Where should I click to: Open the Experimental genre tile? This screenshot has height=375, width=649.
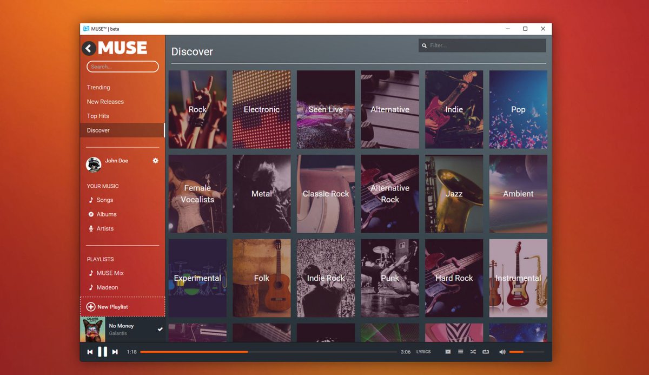click(197, 278)
